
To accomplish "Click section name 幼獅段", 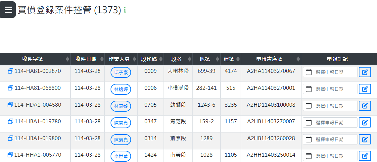I will (178, 105).
